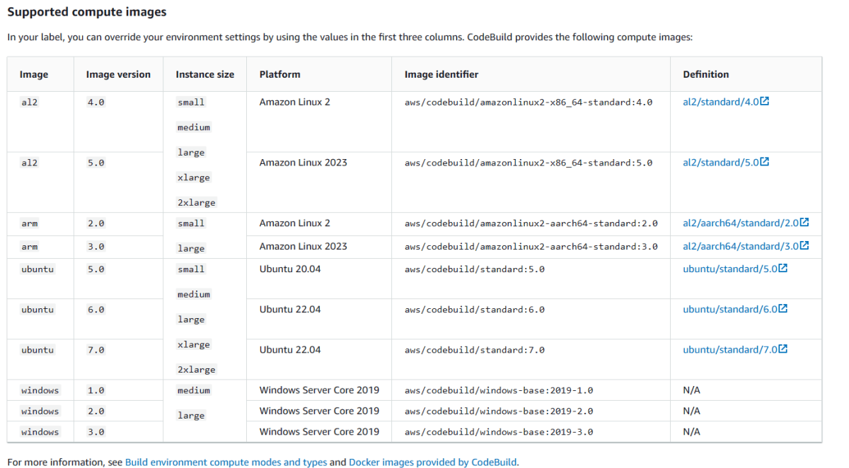Click image version 2.0 in arm row

[96, 223]
